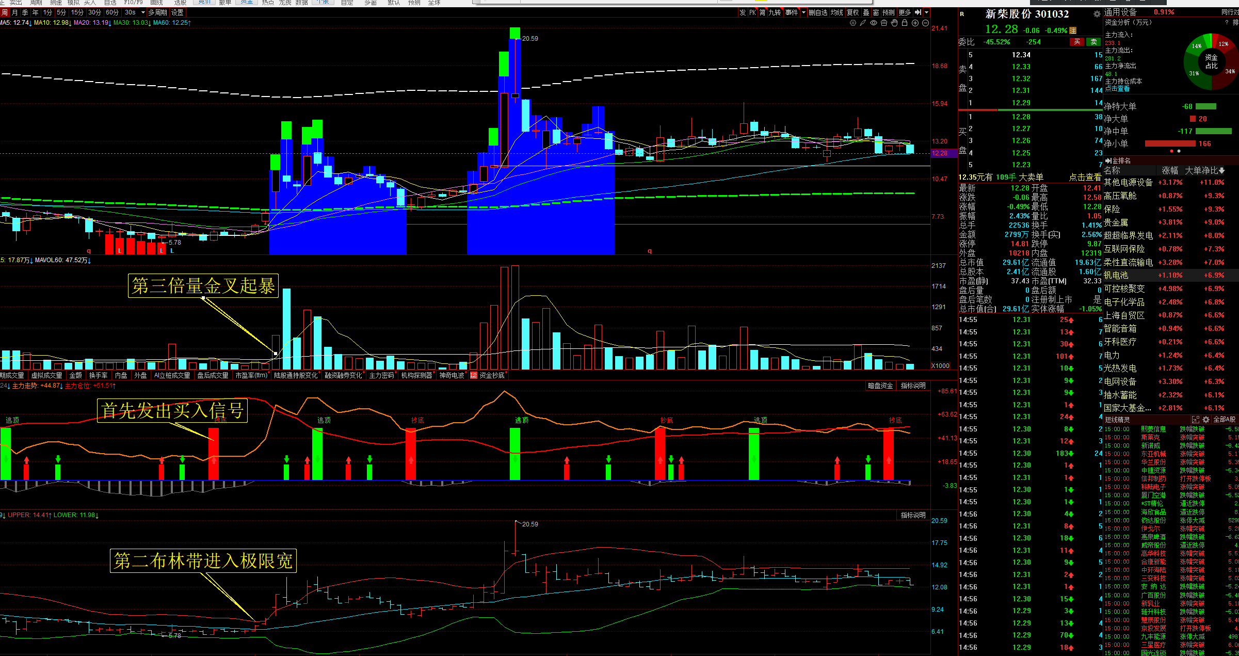Click the 指标说明 button in fund panel
Screen dimensions: 1239x656
tap(913, 386)
